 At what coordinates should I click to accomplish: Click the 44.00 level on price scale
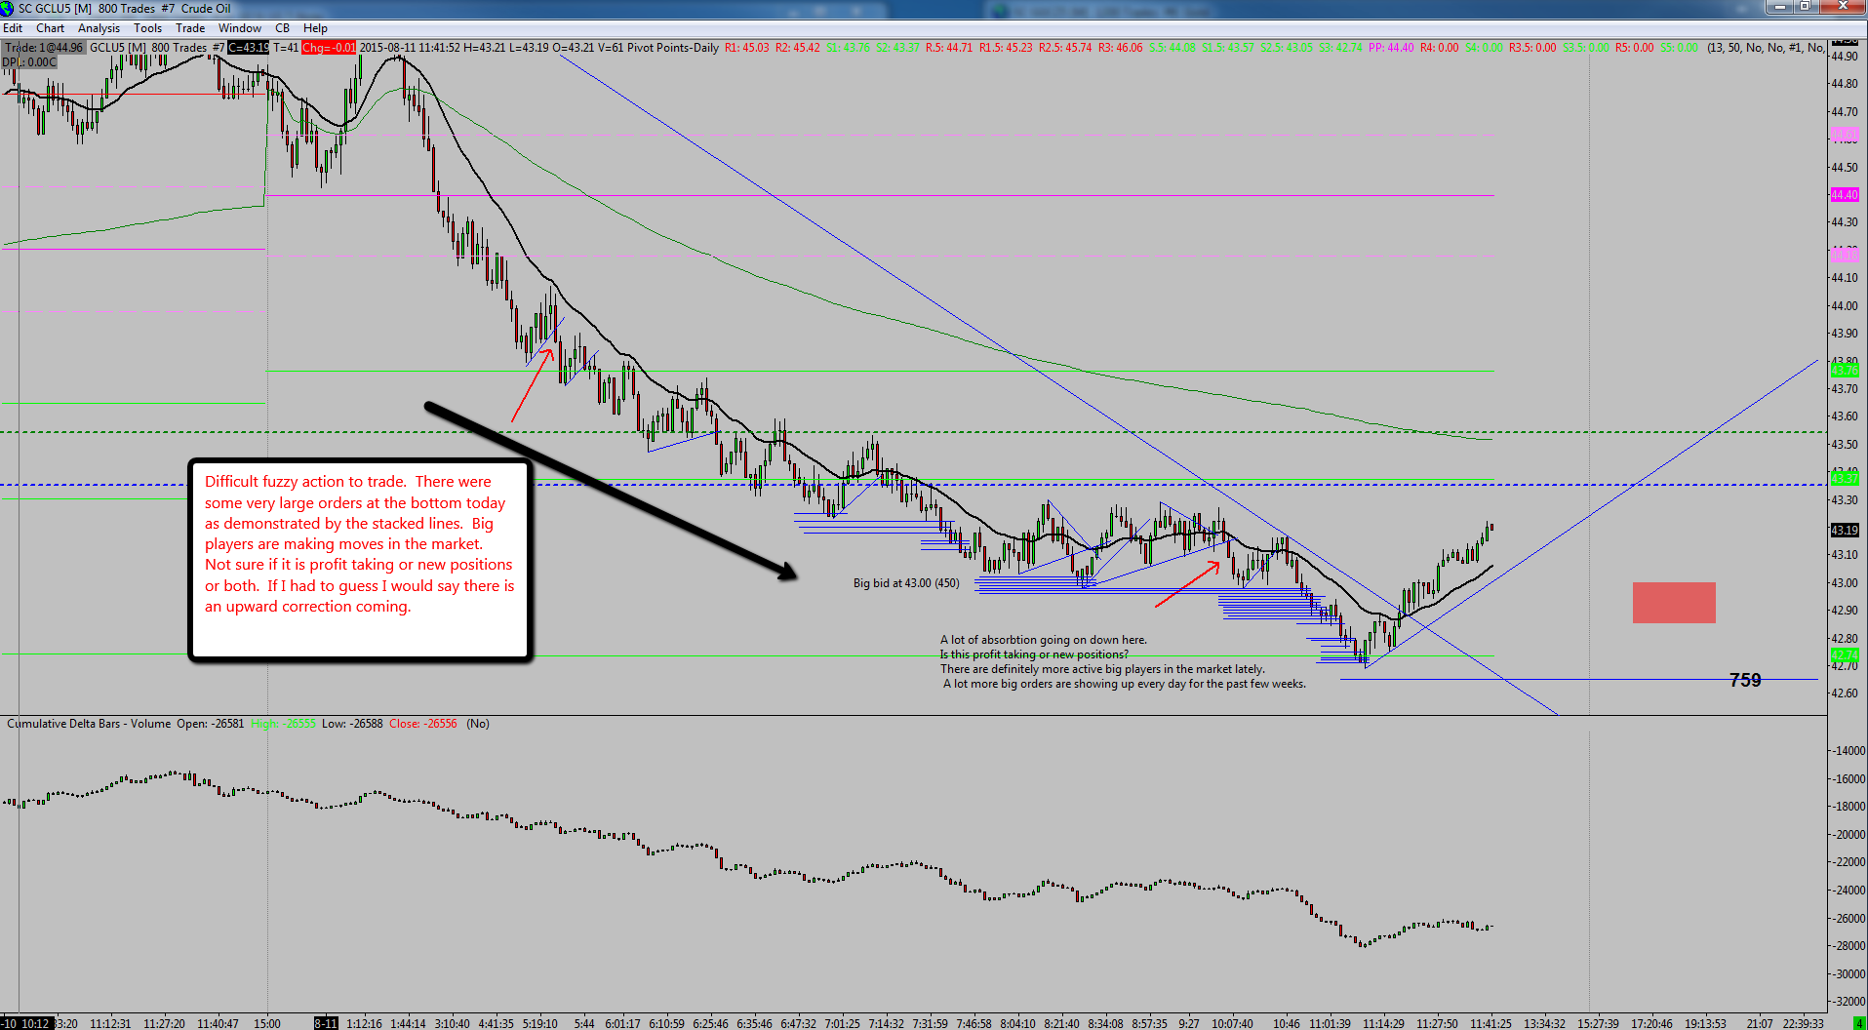click(x=1844, y=306)
